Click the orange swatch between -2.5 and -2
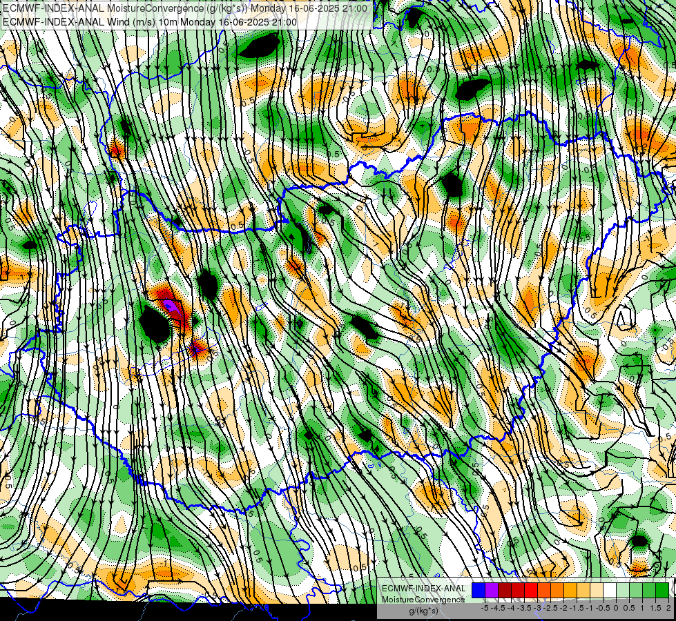 pyautogui.click(x=557, y=591)
